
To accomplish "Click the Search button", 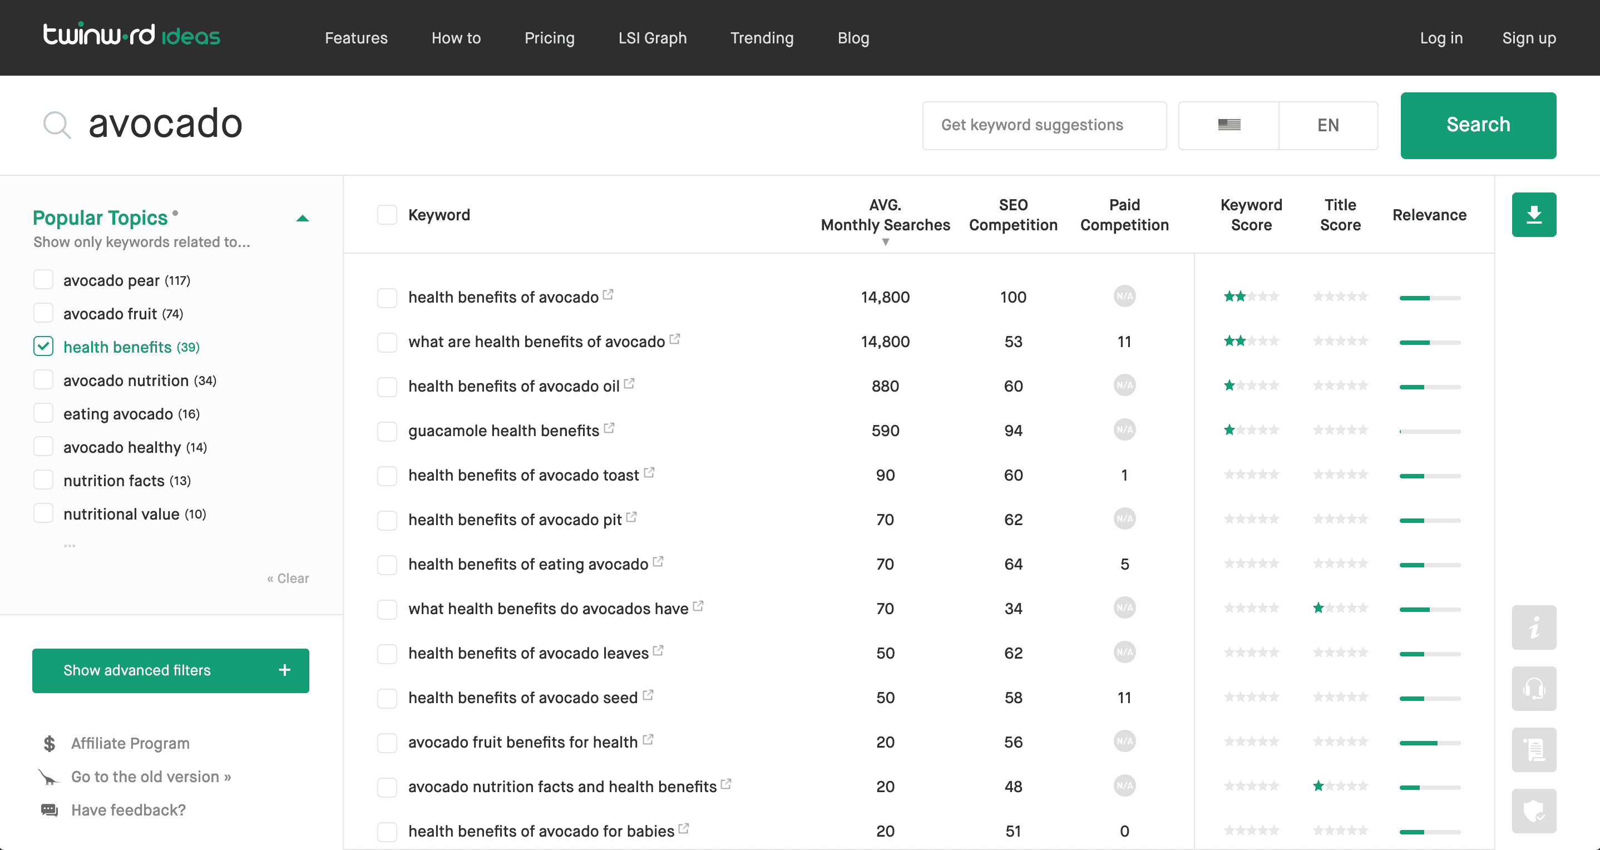I will 1478,125.
